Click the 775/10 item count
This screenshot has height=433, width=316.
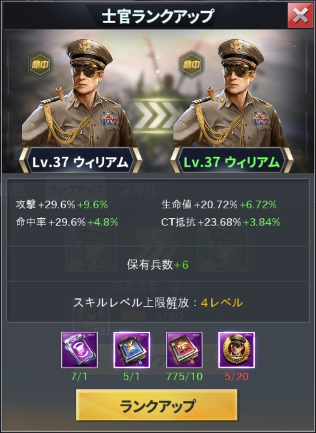tap(184, 376)
